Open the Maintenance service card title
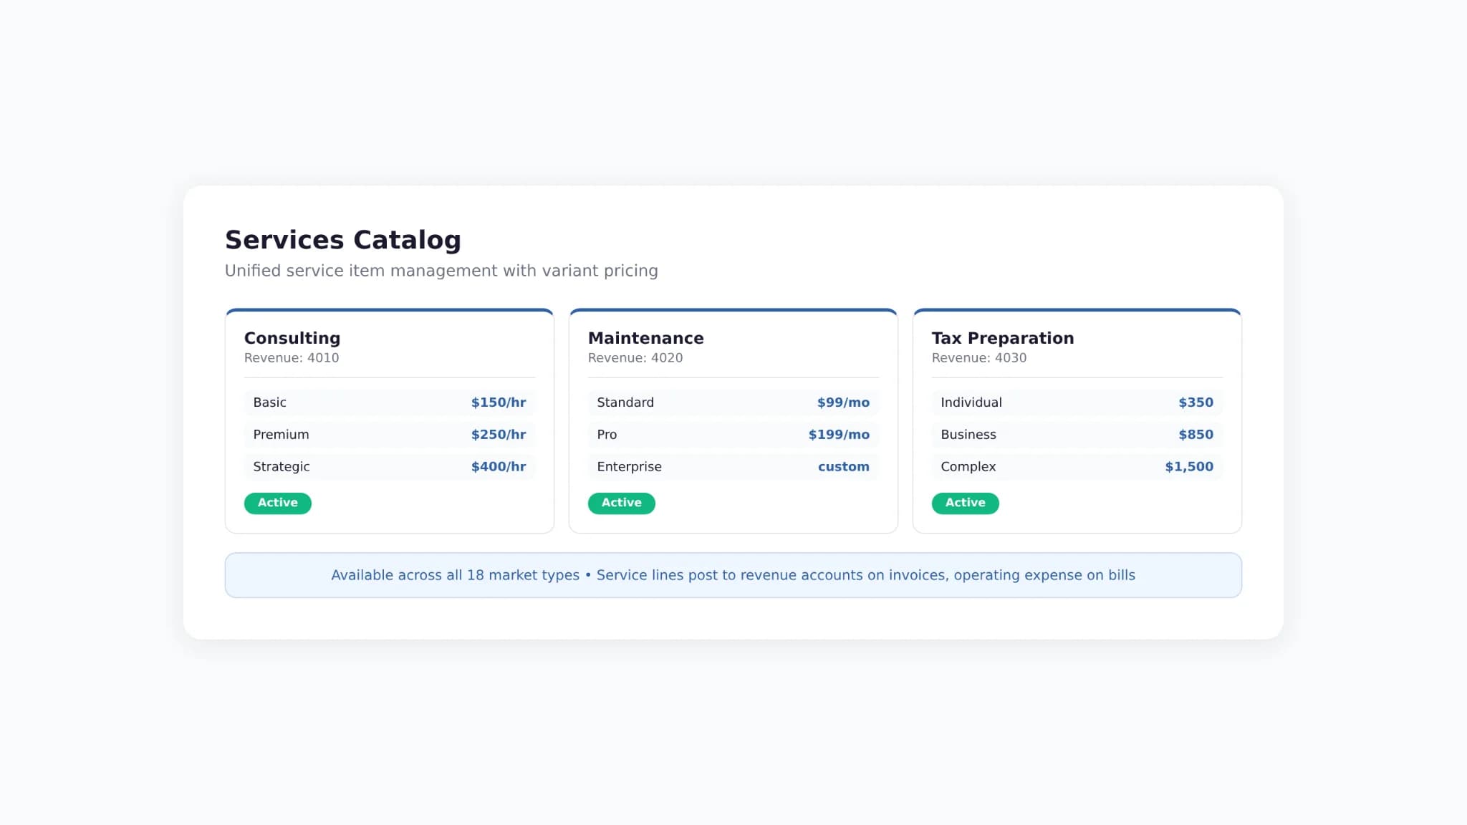Image resolution: width=1467 pixels, height=825 pixels. coord(646,338)
